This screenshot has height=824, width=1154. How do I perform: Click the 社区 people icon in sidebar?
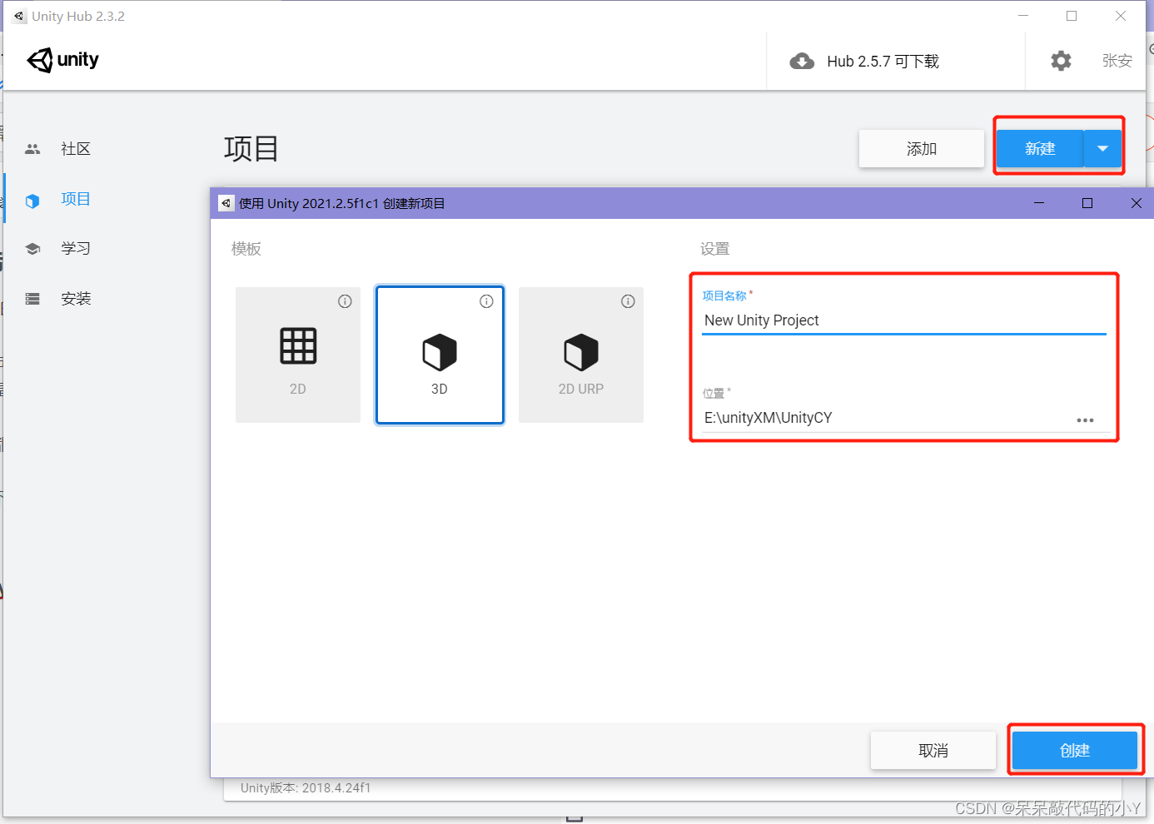(32, 149)
